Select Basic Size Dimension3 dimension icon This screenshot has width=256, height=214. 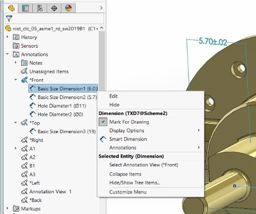(x=33, y=131)
